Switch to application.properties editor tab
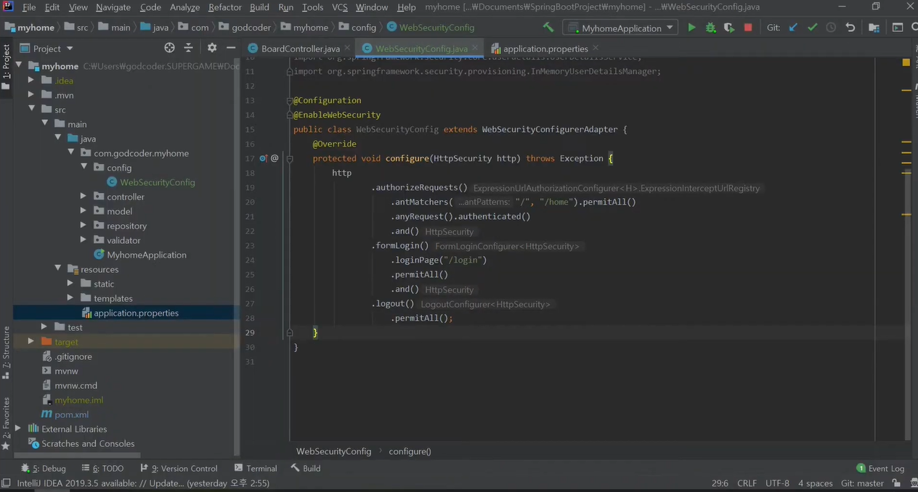Screen dimensions: 918x492 545,49
